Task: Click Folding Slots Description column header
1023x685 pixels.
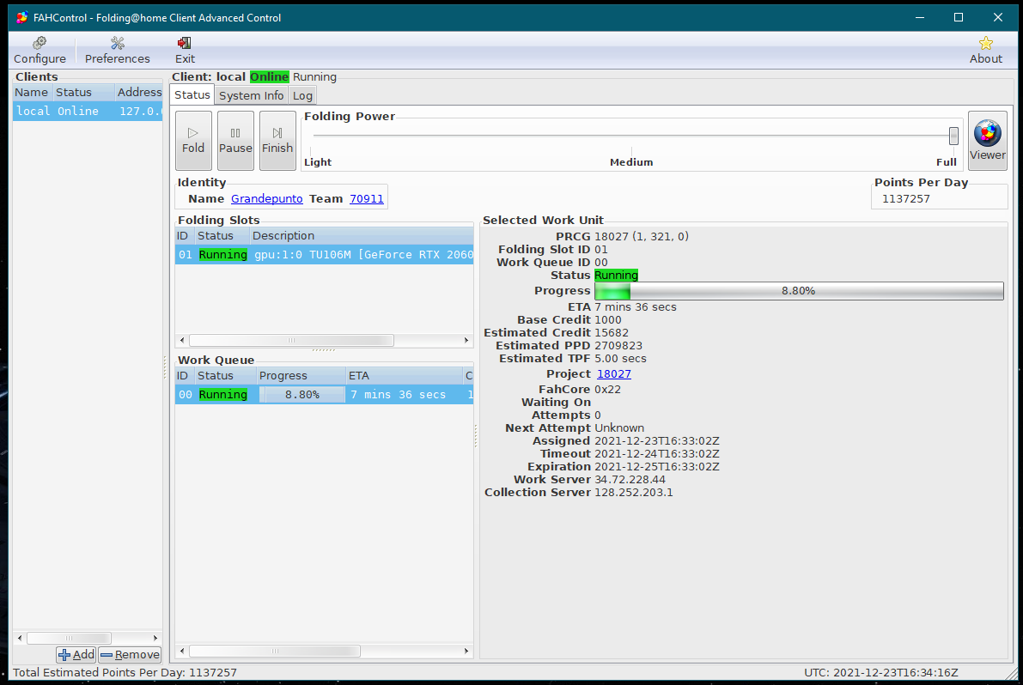Action: [x=362, y=236]
